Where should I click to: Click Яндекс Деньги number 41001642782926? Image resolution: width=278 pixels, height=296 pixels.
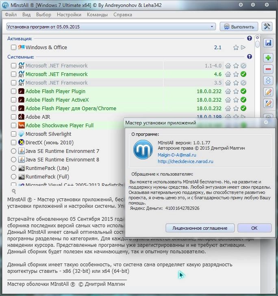[182, 208]
